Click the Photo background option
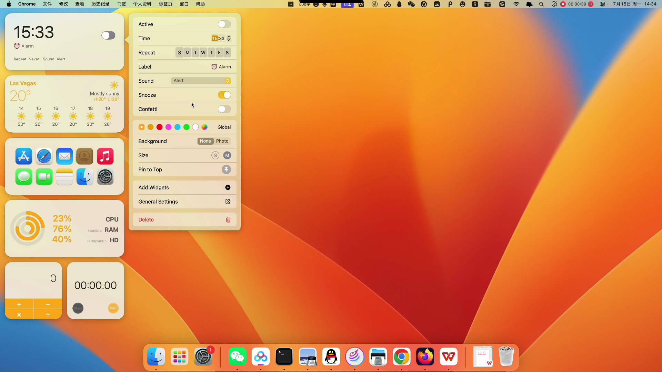This screenshot has width=662, height=372. pos(222,141)
